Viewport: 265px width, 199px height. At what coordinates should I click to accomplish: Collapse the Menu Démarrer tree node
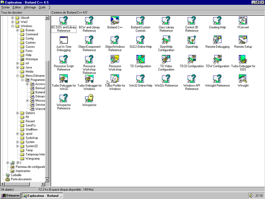(17, 76)
